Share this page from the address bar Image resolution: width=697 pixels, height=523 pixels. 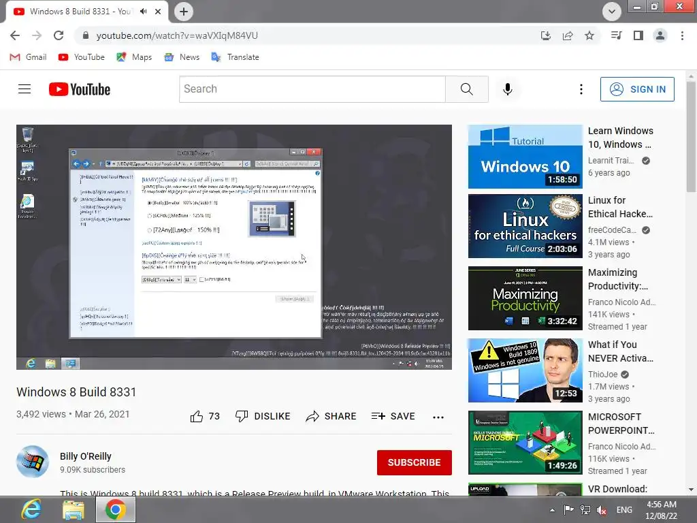[568, 35]
